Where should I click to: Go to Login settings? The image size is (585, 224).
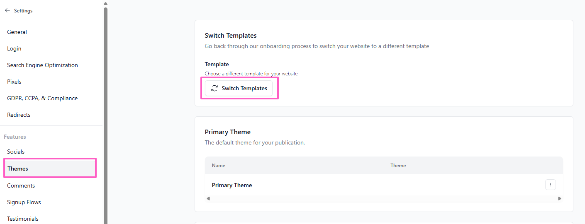[14, 48]
